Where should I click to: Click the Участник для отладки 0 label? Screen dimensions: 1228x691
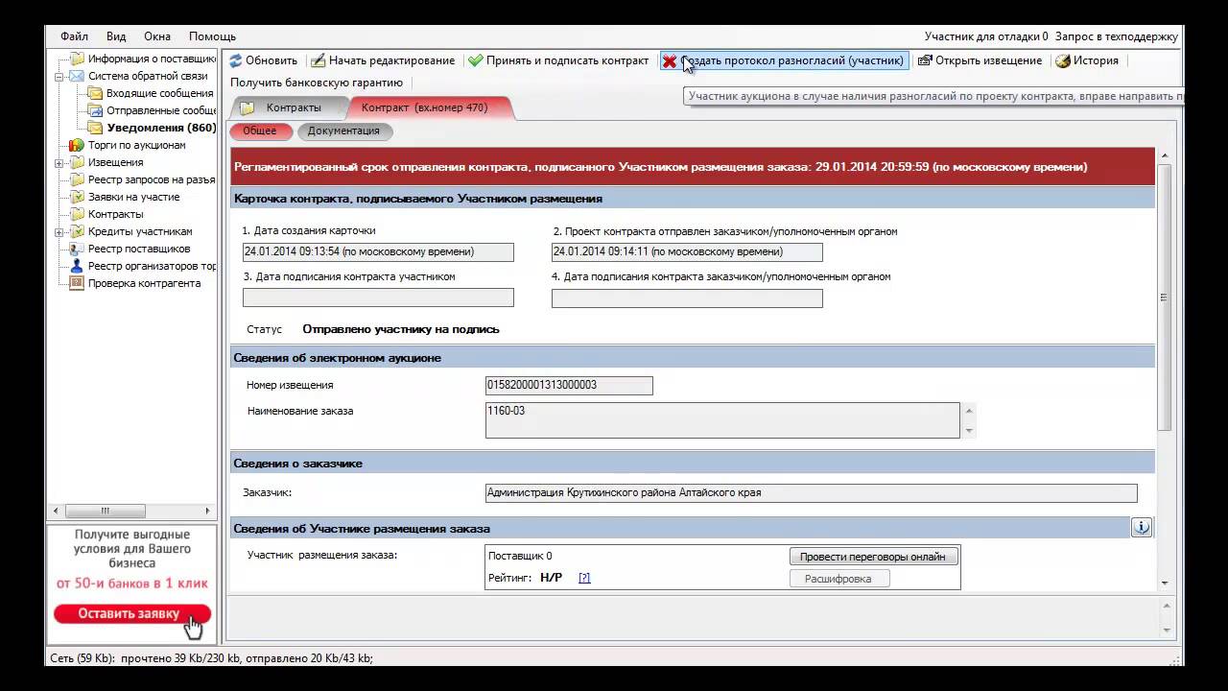(986, 36)
